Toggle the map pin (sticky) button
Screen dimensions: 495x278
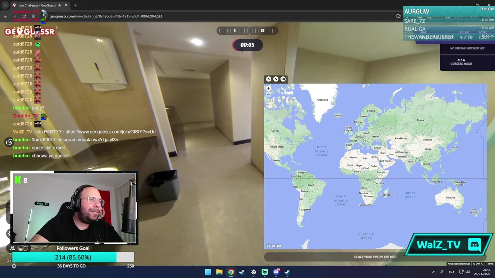point(283,79)
